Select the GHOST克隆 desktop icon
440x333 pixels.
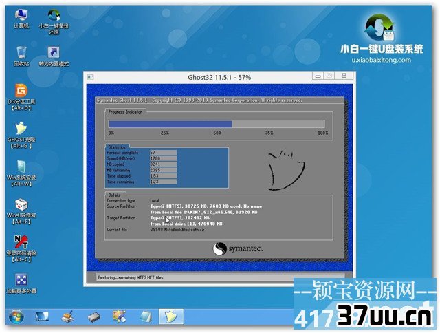[x=21, y=136]
